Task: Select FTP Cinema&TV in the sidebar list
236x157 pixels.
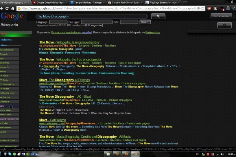Action: coord(9,84)
